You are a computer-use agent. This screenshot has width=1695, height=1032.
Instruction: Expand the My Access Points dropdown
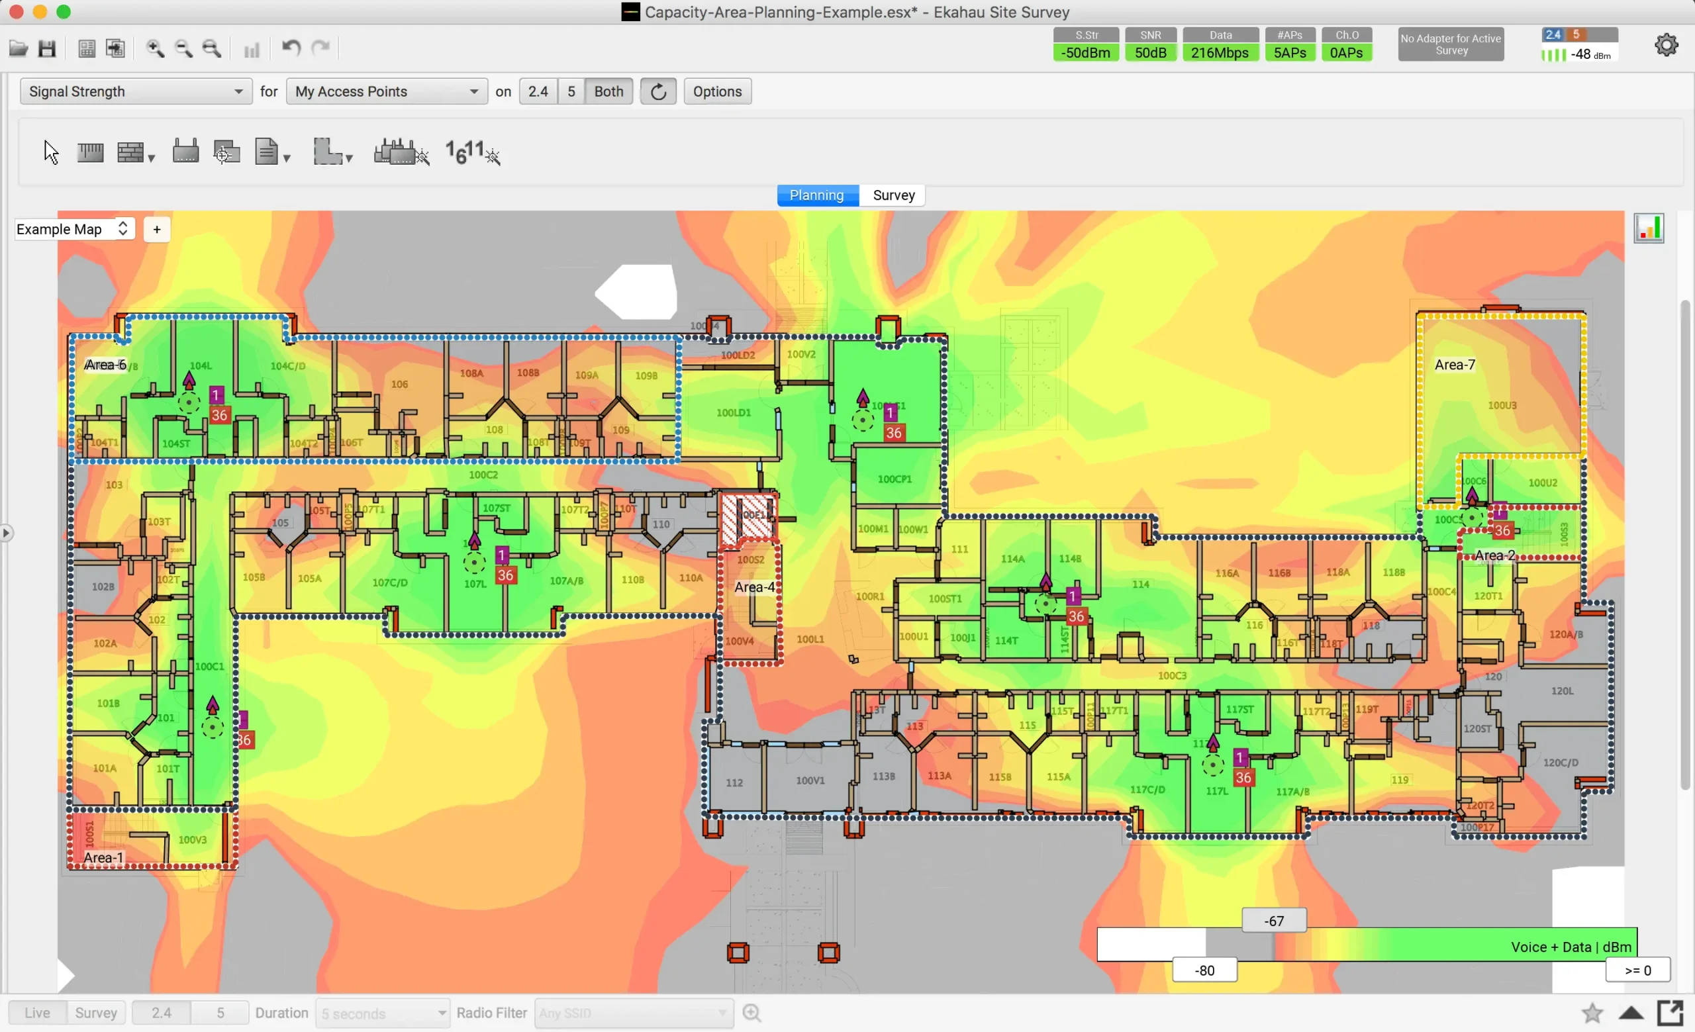[473, 91]
